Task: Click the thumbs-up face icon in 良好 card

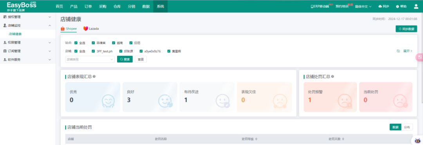Action: click(x=165, y=101)
